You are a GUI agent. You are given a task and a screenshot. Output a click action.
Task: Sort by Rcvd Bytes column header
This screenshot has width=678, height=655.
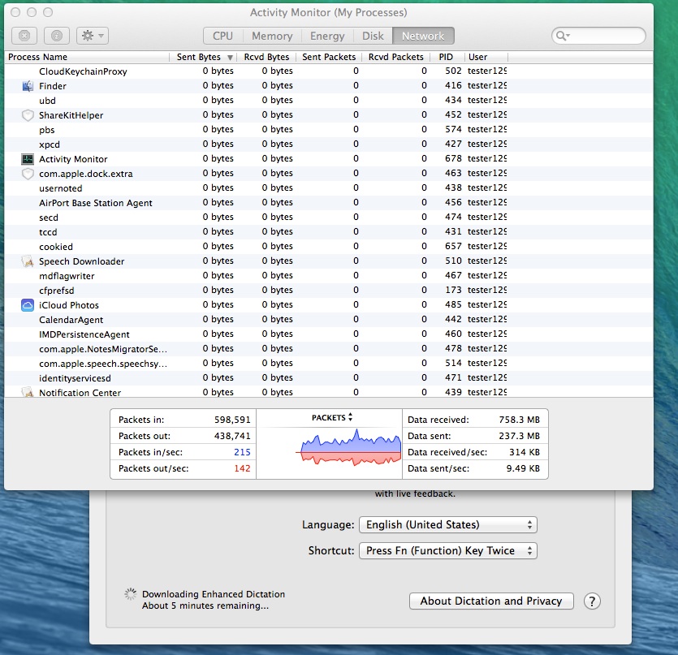click(266, 57)
